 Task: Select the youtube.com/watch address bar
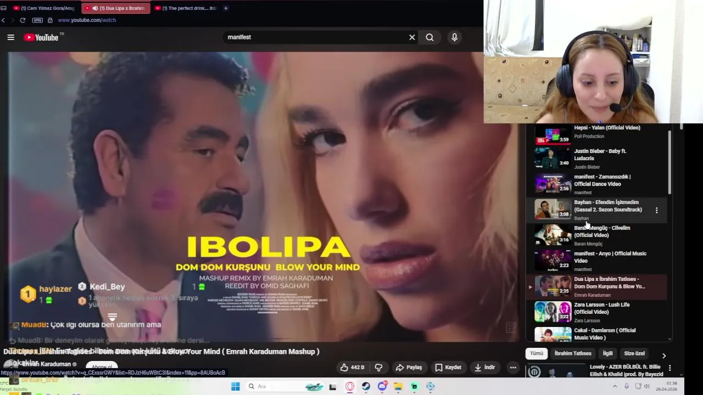(87, 20)
